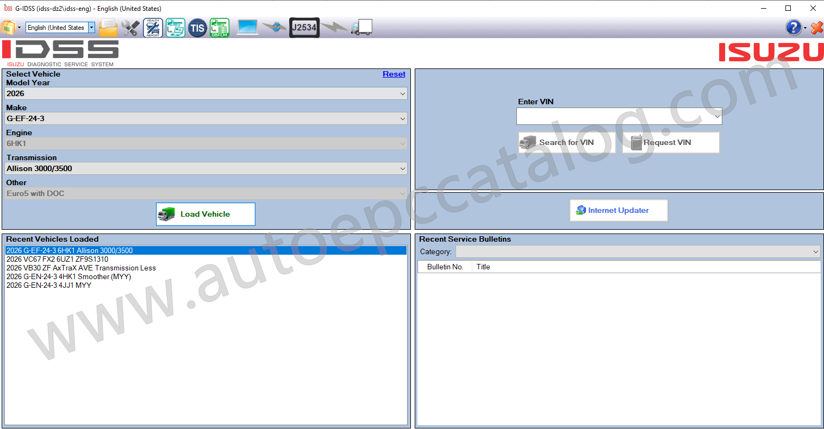824x429 pixels.
Task: Open the dropdown arrow next to Help
Action: (805, 28)
